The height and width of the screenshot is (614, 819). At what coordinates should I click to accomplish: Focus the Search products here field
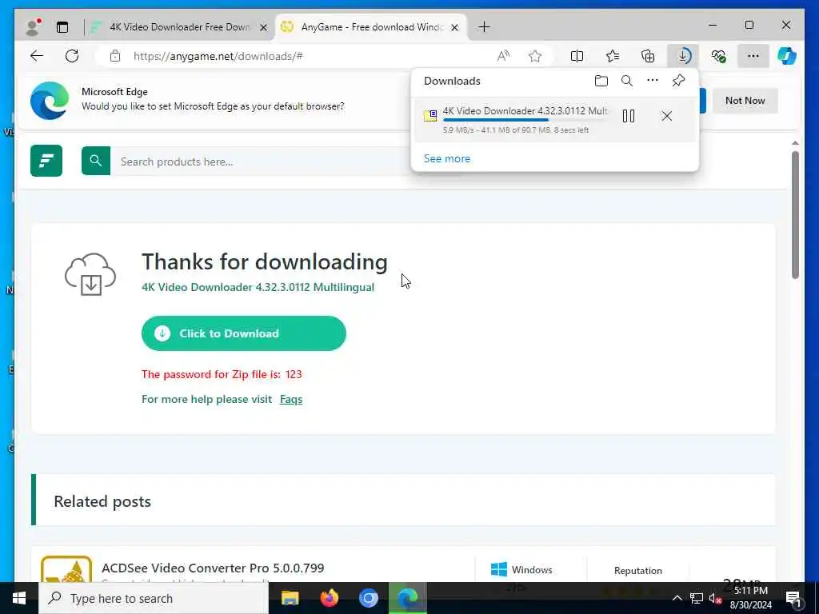[262, 161]
